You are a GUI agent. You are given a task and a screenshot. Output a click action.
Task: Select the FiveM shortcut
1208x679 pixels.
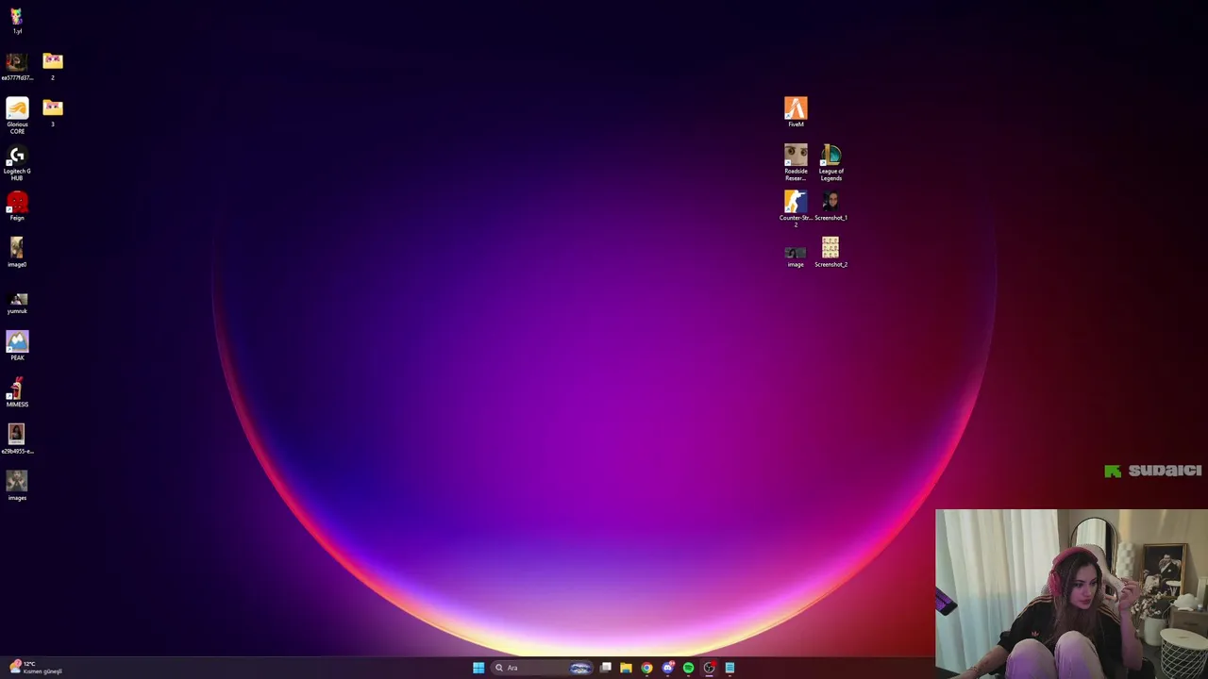click(796, 112)
